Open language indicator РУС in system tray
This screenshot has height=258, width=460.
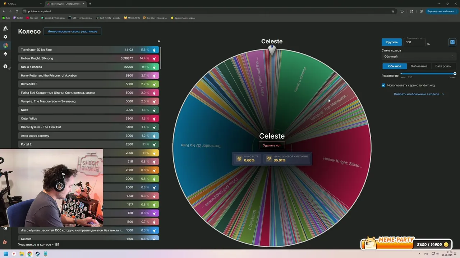coord(426,254)
